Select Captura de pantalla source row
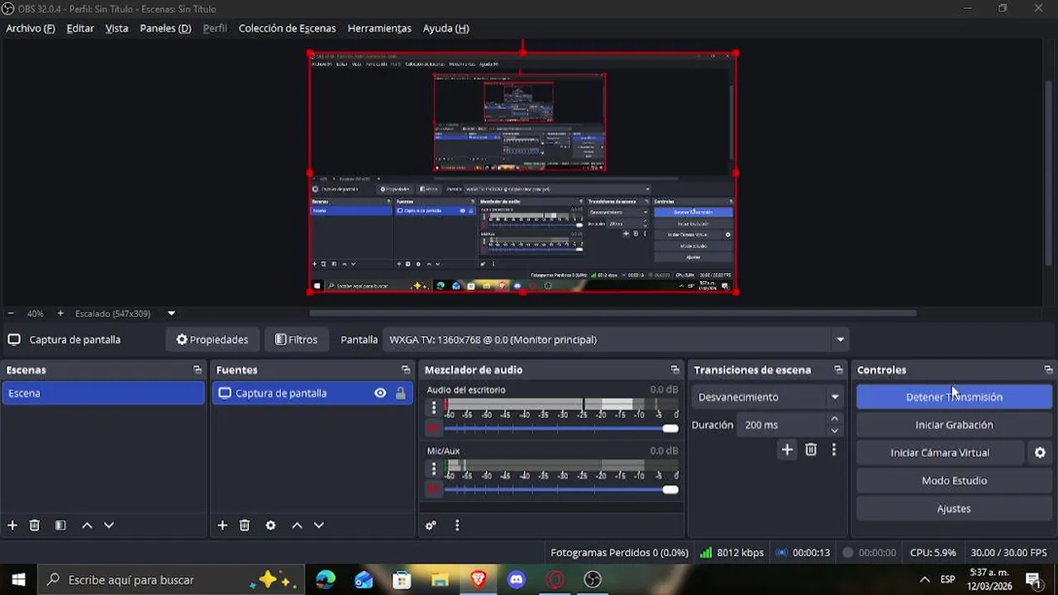This screenshot has height=595, width=1058. click(312, 393)
